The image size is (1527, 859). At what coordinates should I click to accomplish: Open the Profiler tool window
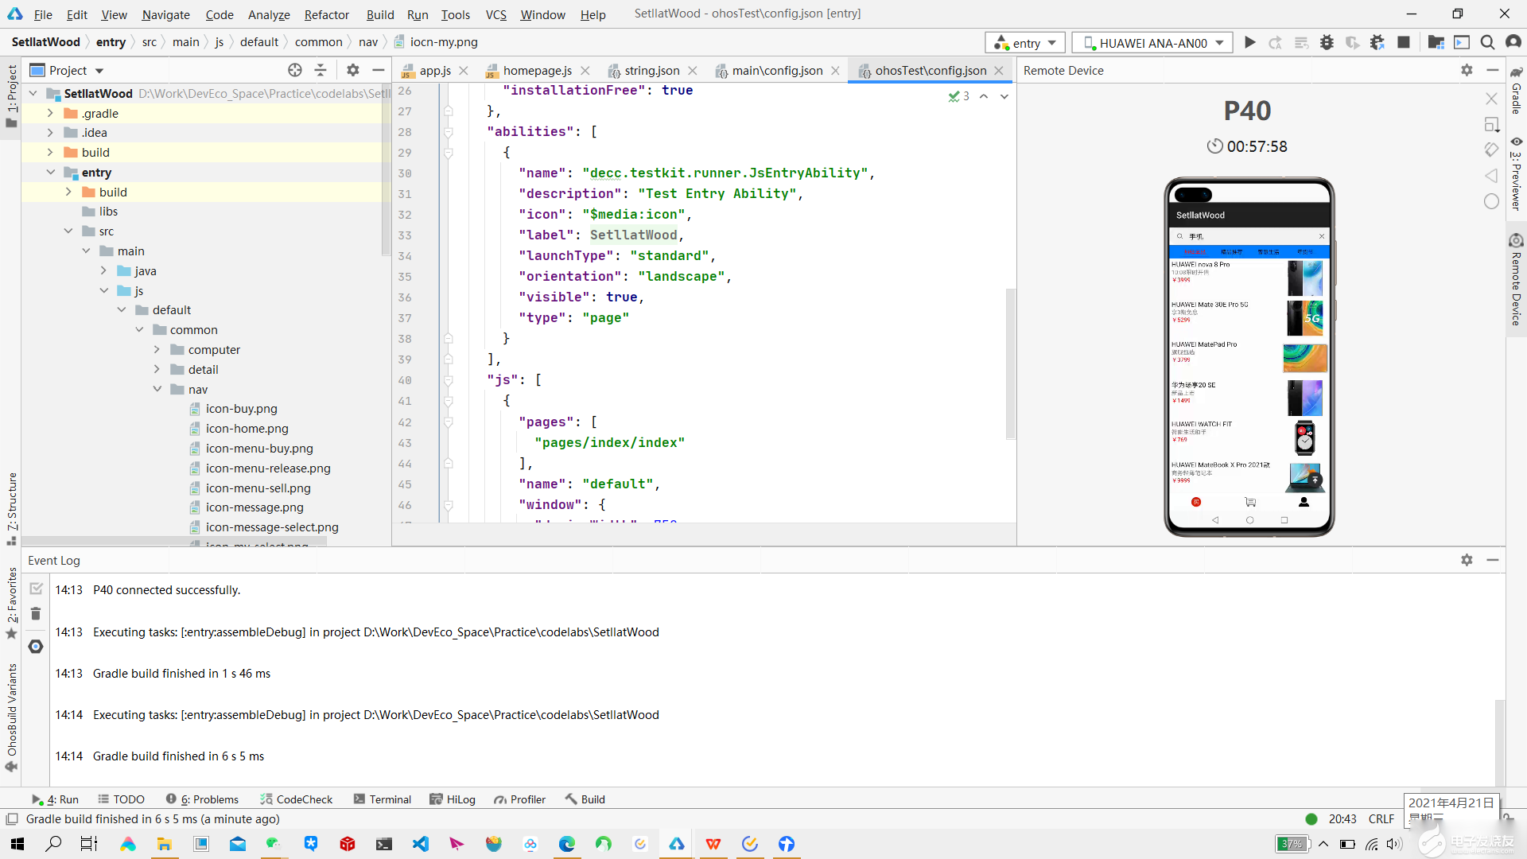(x=519, y=799)
